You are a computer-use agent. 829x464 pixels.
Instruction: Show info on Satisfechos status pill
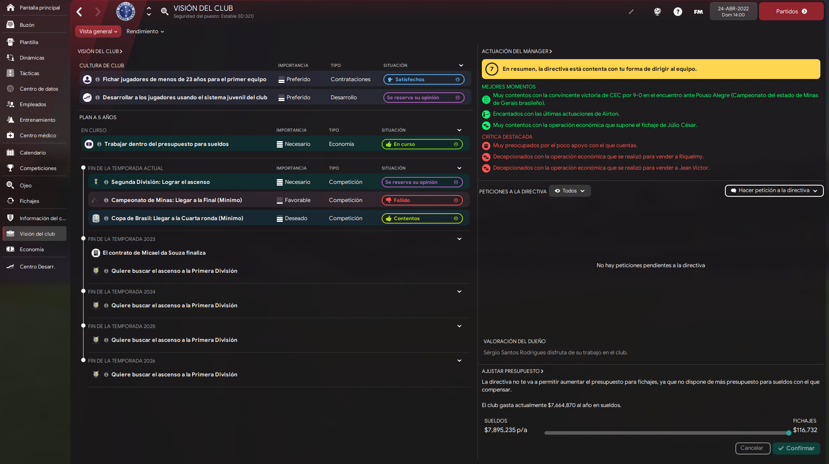point(458,79)
